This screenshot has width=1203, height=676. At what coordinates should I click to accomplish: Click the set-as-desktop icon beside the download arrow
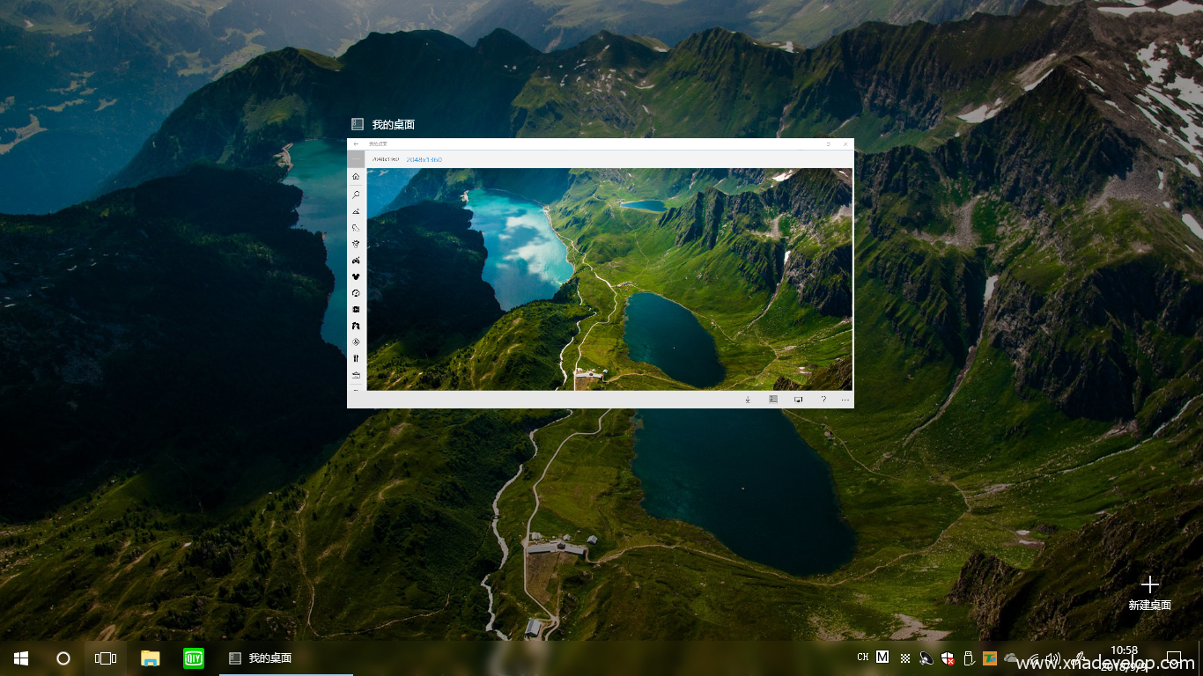click(x=773, y=400)
